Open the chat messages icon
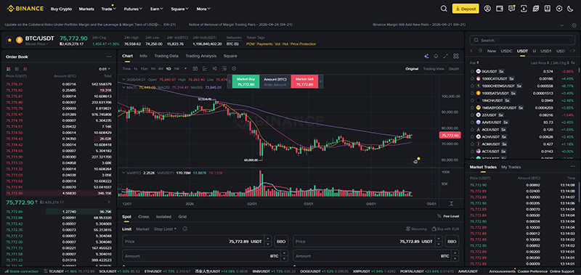Image resolution: width=581 pixels, height=275 pixels. click(511, 9)
